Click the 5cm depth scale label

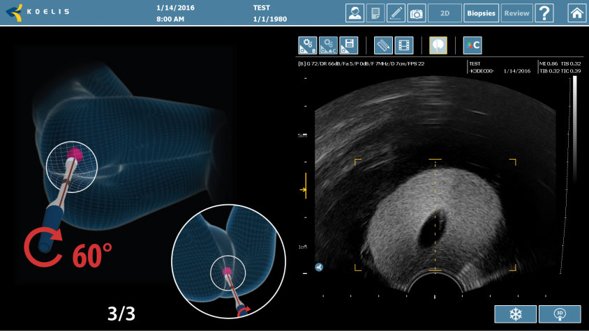click(302, 135)
